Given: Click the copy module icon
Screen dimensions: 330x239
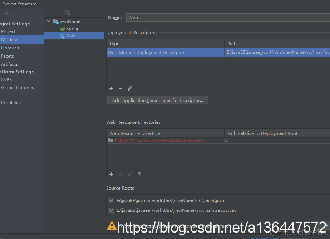Looking at the screenshot, I should 68,13.
